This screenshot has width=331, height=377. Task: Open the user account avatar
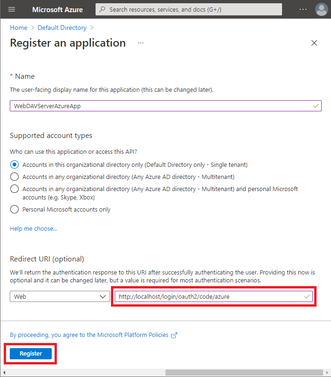click(x=321, y=9)
